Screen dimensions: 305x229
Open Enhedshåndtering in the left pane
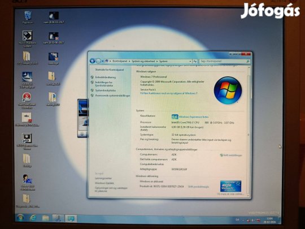pos(105,77)
